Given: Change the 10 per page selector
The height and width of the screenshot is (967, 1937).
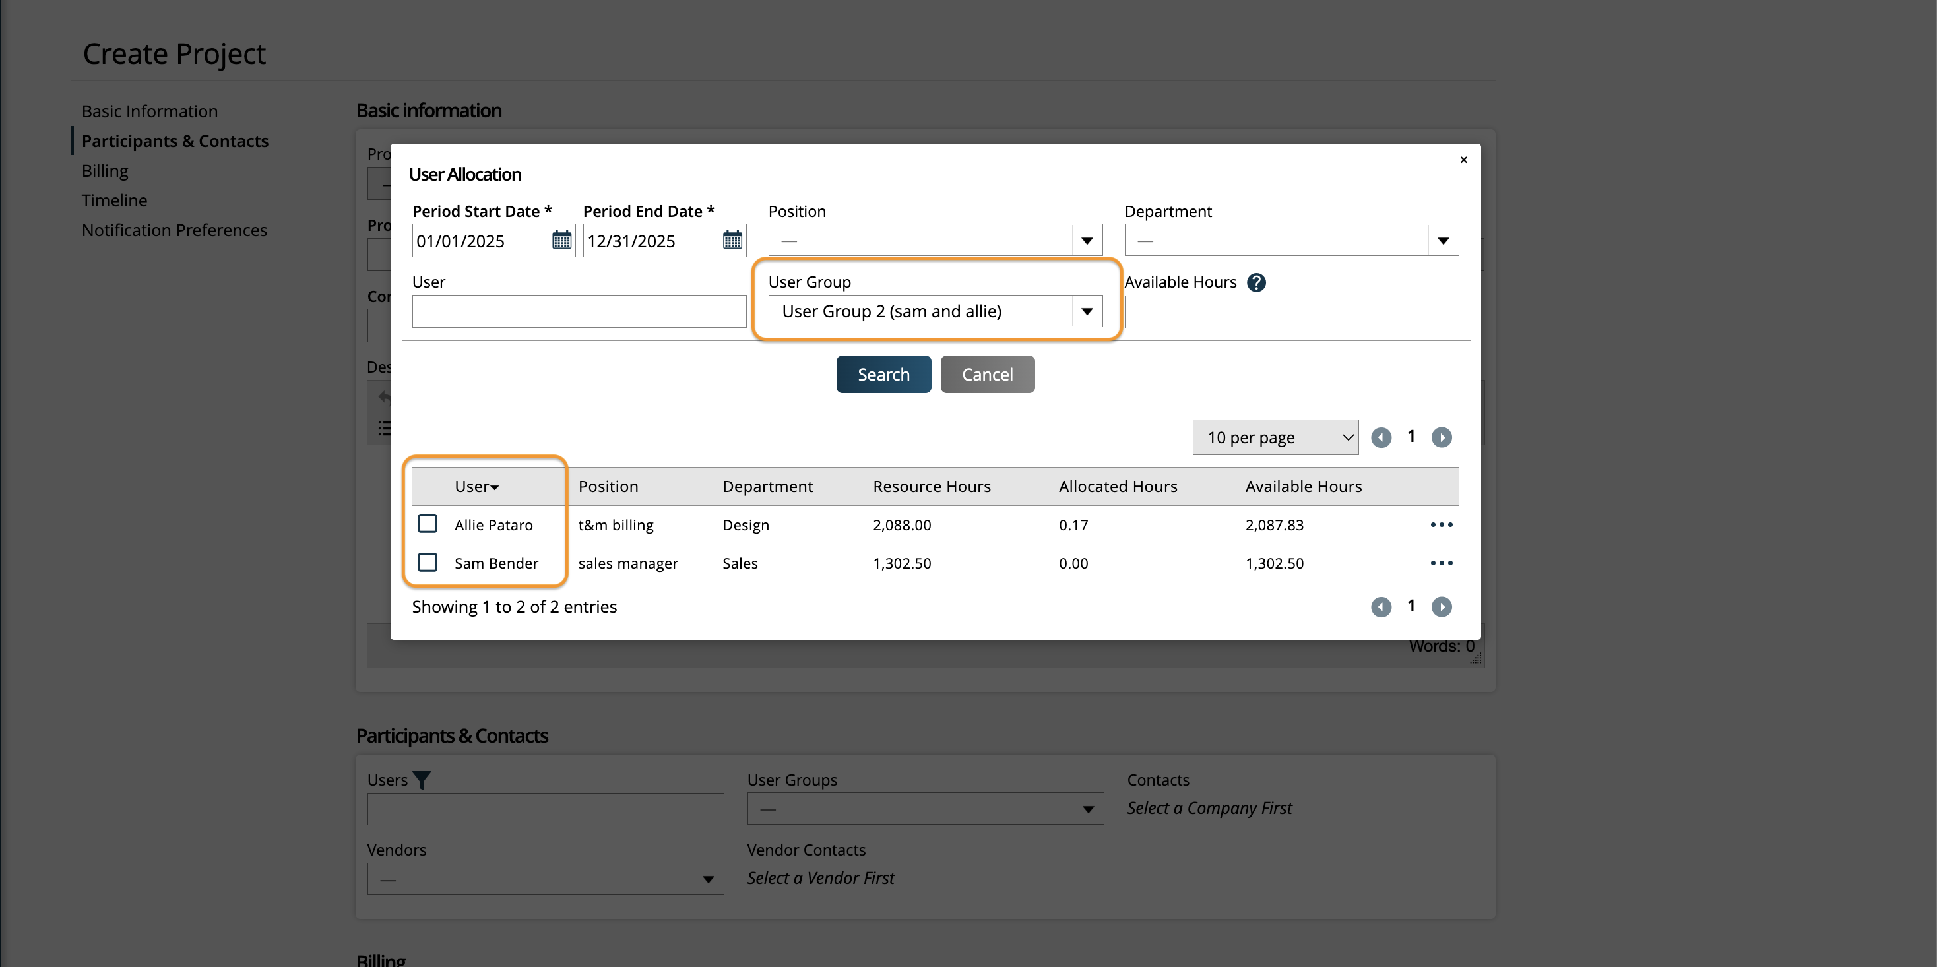Looking at the screenshot, I should tap(1275, 437).
